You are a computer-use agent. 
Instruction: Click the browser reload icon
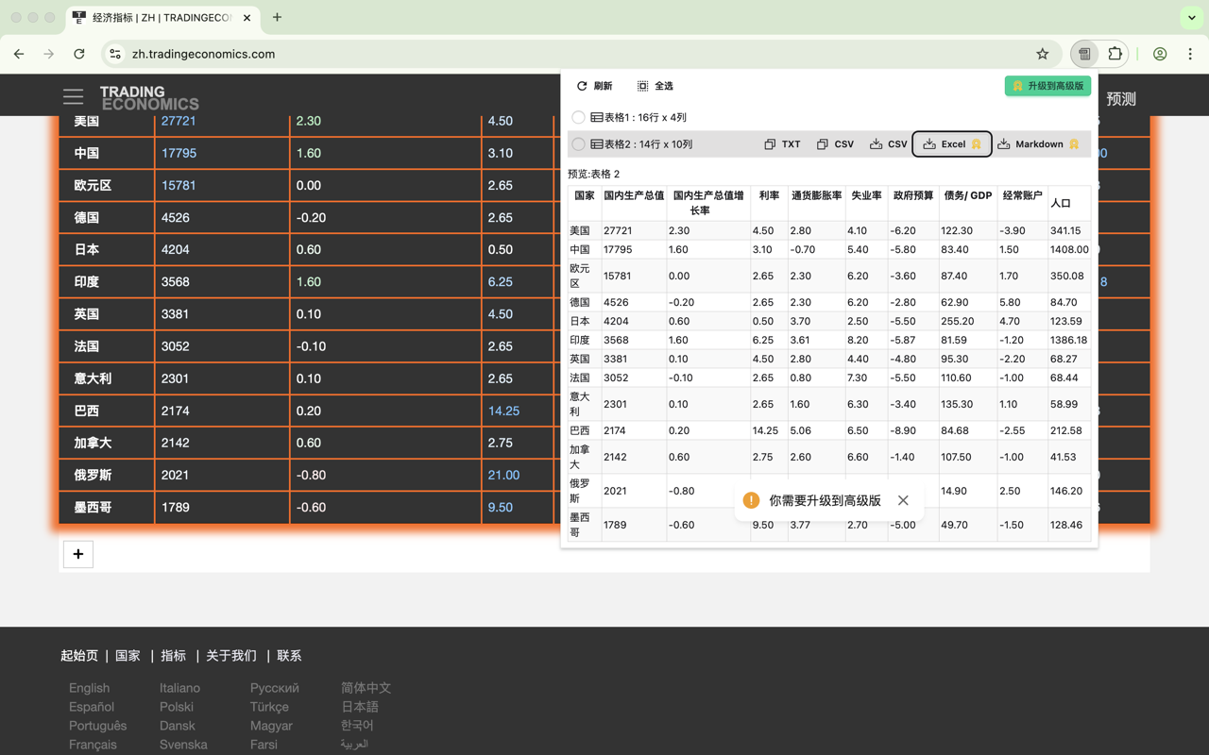[x=79, y=54]
